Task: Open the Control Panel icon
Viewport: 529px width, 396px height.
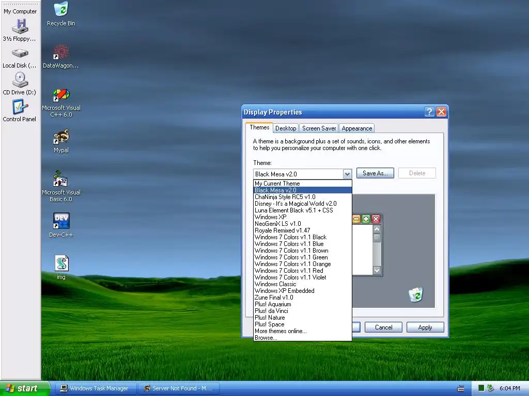Action: coord(20,110)
